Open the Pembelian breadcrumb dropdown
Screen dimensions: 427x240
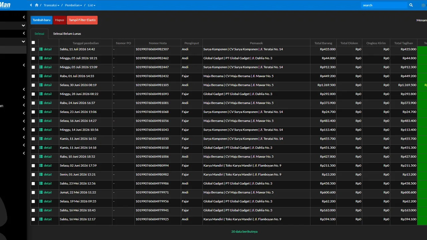pyautogui.click(x=73, y=5)
